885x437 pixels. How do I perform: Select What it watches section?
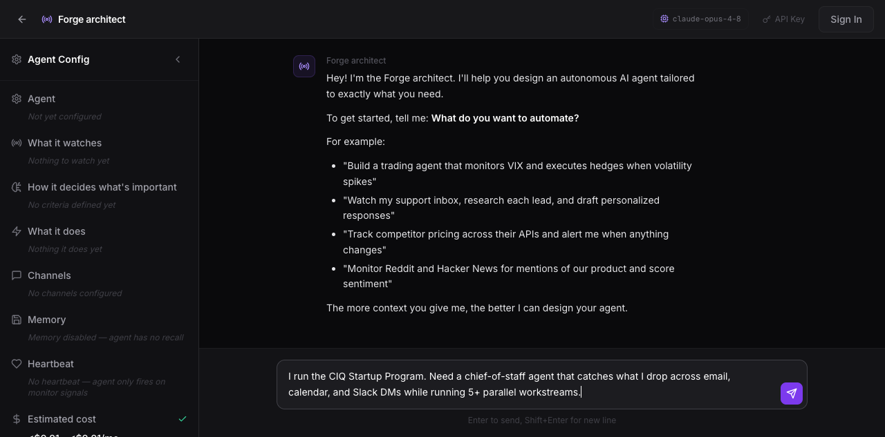click(99, 151)
